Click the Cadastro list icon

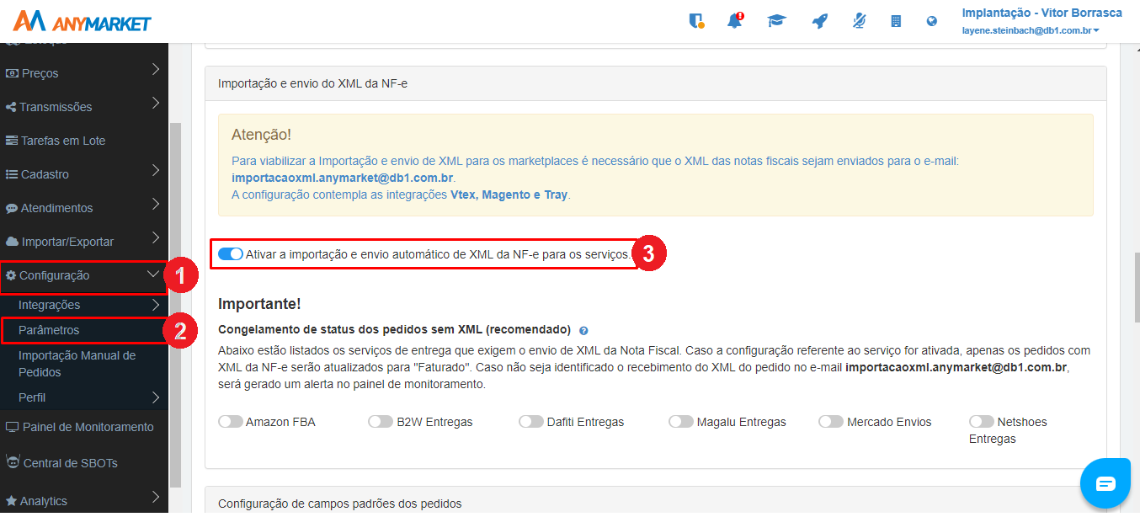(12, 174)
